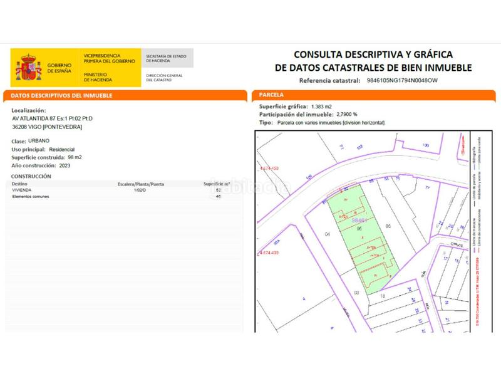Click the Dirección General del Catastro label

164,77
